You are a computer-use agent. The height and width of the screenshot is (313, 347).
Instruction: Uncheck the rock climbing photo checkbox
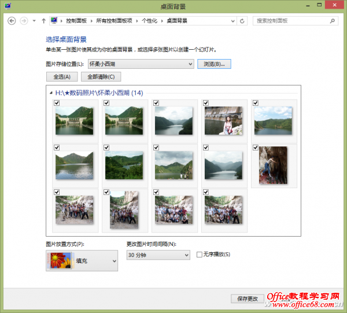click(x=256, y=148)
